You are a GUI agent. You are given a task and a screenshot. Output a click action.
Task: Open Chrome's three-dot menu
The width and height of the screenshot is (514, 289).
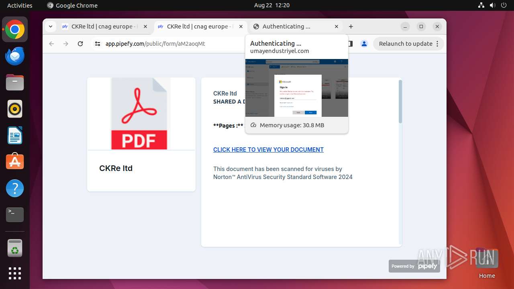(x=438, y=44)
